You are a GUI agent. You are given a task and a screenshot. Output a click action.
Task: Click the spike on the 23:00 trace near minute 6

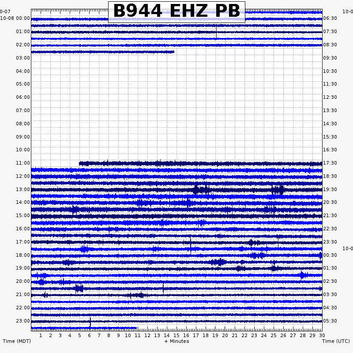90,322
